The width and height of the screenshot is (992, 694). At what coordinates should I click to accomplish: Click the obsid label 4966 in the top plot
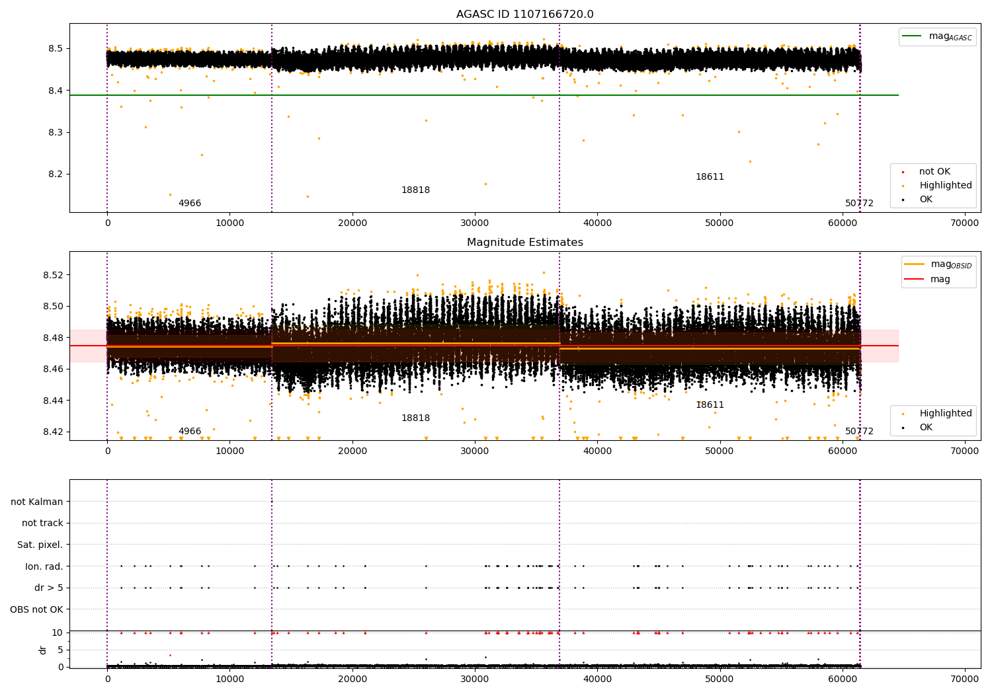(190, 204)
